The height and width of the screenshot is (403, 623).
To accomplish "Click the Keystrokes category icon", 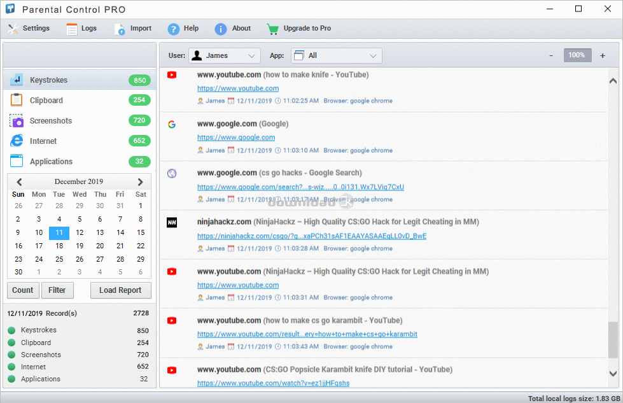I will pyautogui.click(x=17, y=80).
